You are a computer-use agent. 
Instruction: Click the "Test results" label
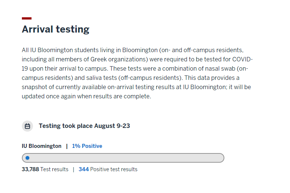coord(55,169)
